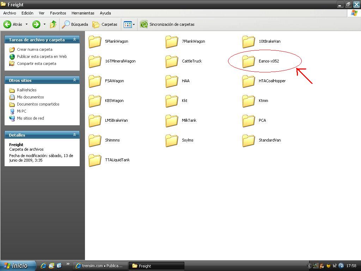
Task: Switch to trensim.com taskbar window
Action: tap(100, 266)
